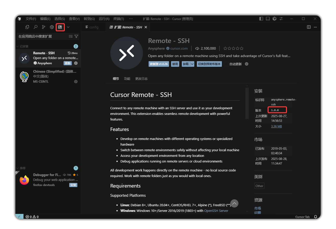Click the 在应用商店中搜索扩展 search field
Screen dimensions: 336x229
[x=42, y=36]
